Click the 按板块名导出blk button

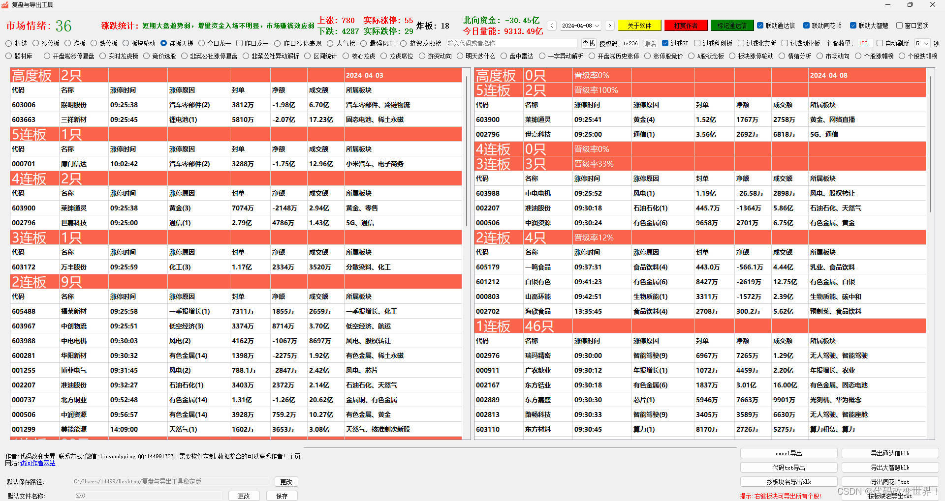click(788, 482)
